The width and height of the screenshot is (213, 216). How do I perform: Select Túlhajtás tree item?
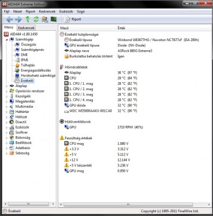pos(28,65)
